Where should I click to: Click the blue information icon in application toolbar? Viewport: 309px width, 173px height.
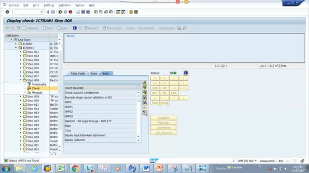[x=75, y=28]
